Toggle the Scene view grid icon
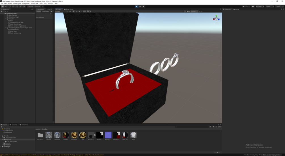 click(x=88, y=11)
